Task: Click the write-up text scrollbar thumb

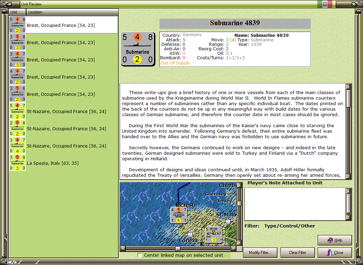Action: (x=348, y=99)
